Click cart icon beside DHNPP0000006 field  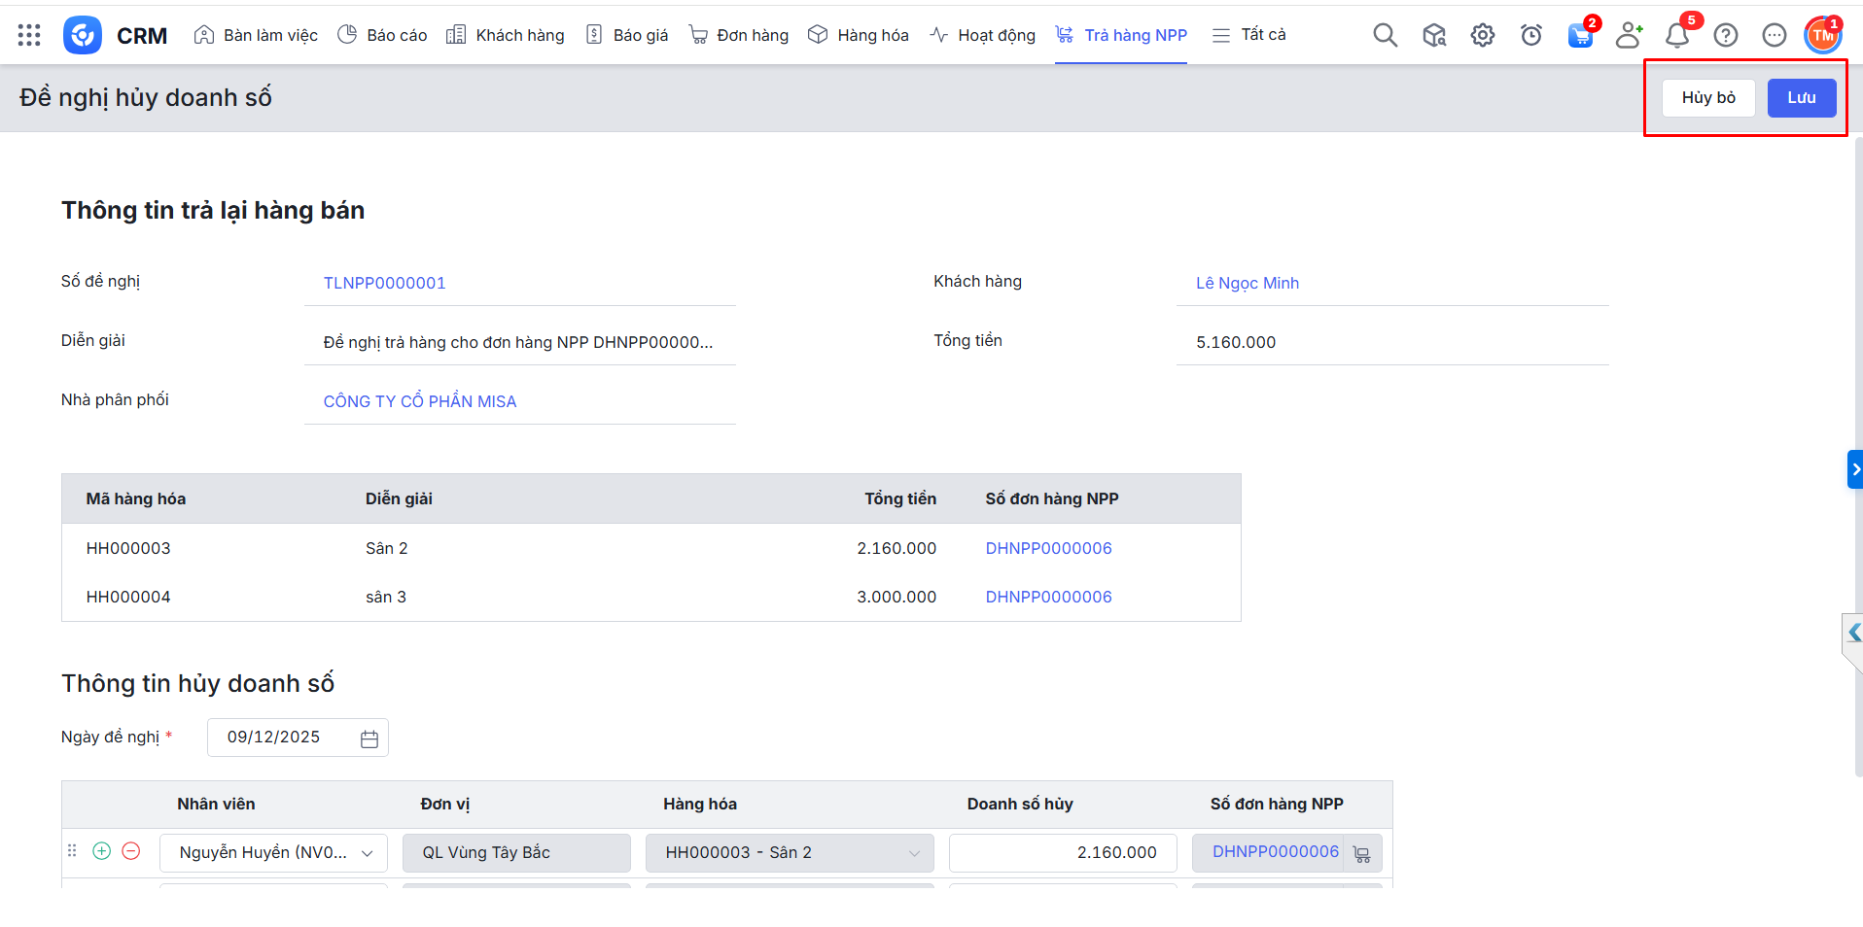pos(1361,854)
